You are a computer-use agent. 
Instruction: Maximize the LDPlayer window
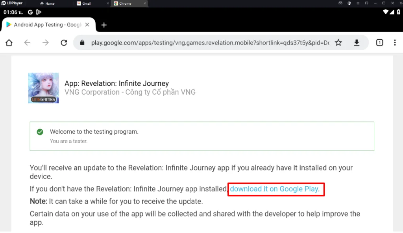click(384, 3)
